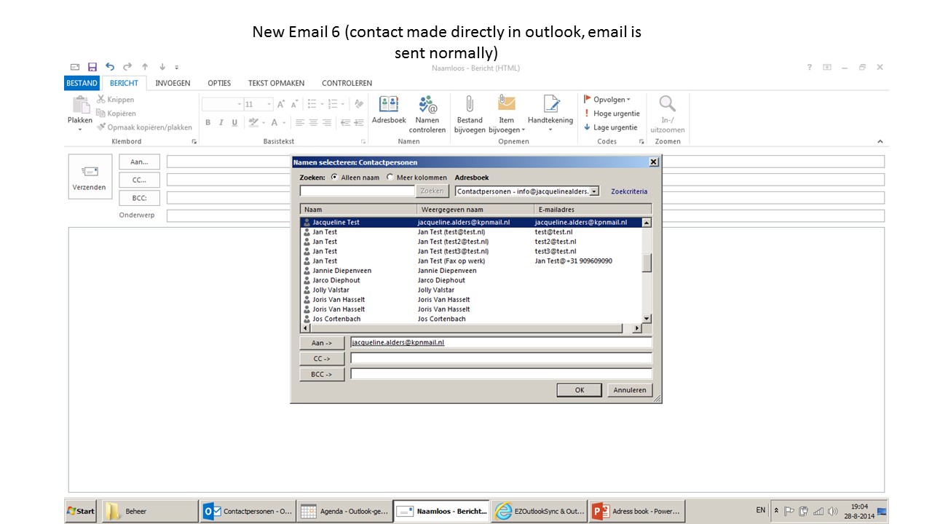Click the search text field in dialog

pyautogui.click(x=358, y=191)
